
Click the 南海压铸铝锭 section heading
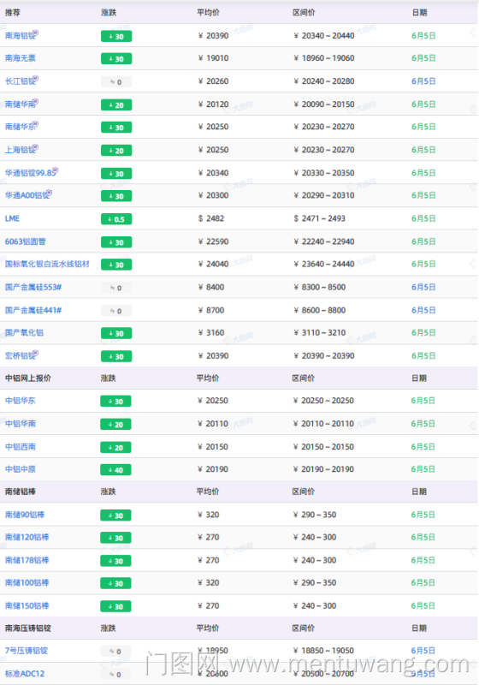tap(28, 628)
